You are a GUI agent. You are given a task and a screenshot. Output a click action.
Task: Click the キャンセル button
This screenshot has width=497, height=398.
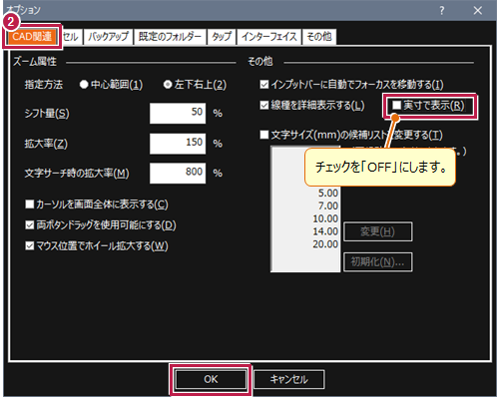pyautogui.click(x=288, y=379)
